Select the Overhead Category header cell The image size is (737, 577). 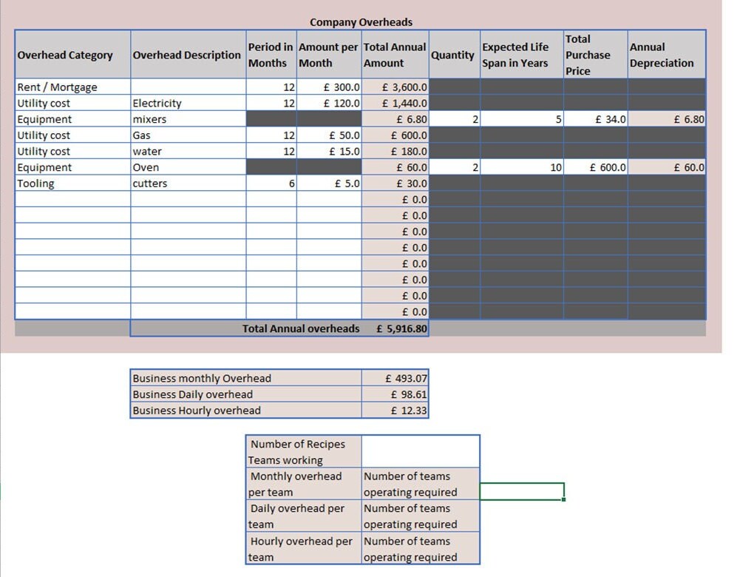click(x=73, y=55)
